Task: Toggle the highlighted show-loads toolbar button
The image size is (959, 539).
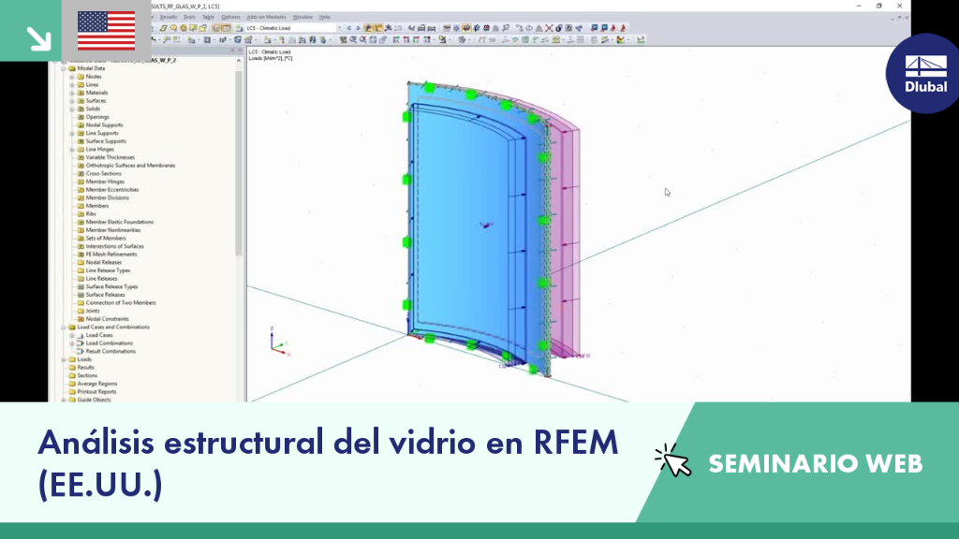Action: tap(368, 28)
